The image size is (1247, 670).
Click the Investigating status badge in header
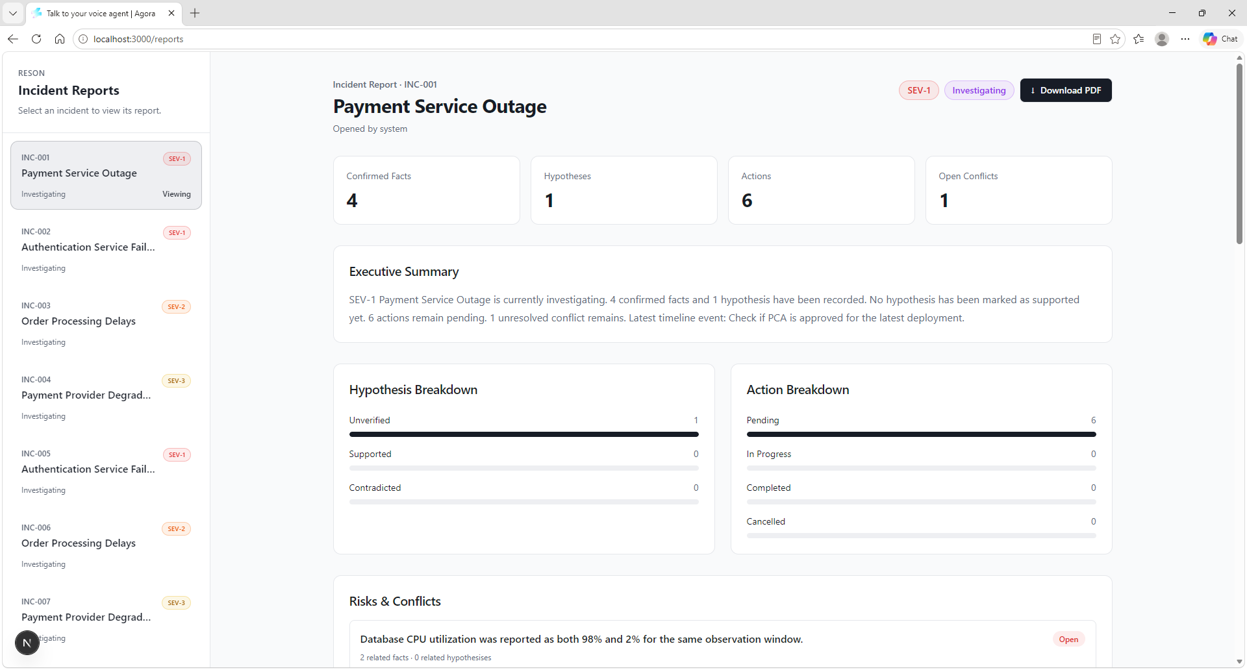click(x=979, y=90)
